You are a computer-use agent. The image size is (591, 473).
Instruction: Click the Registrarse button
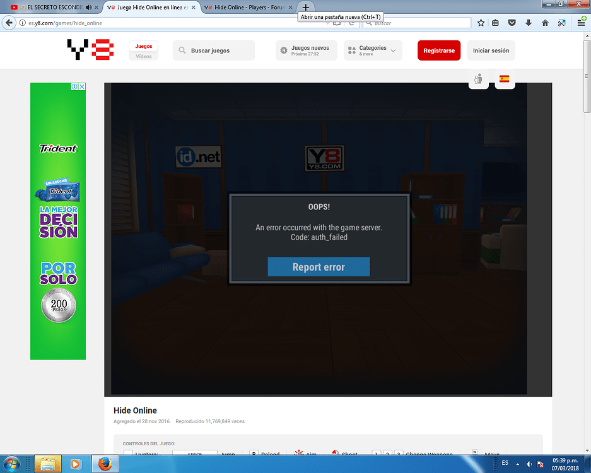point(438,50)
